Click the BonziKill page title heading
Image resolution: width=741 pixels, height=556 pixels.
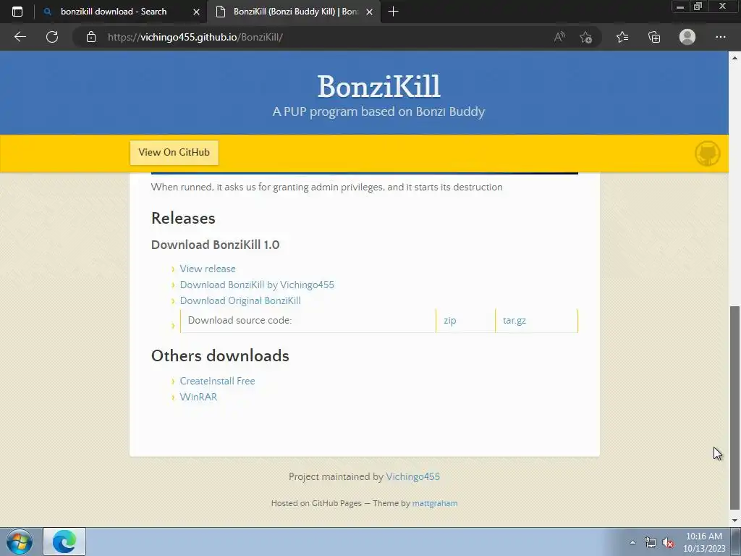378,87
